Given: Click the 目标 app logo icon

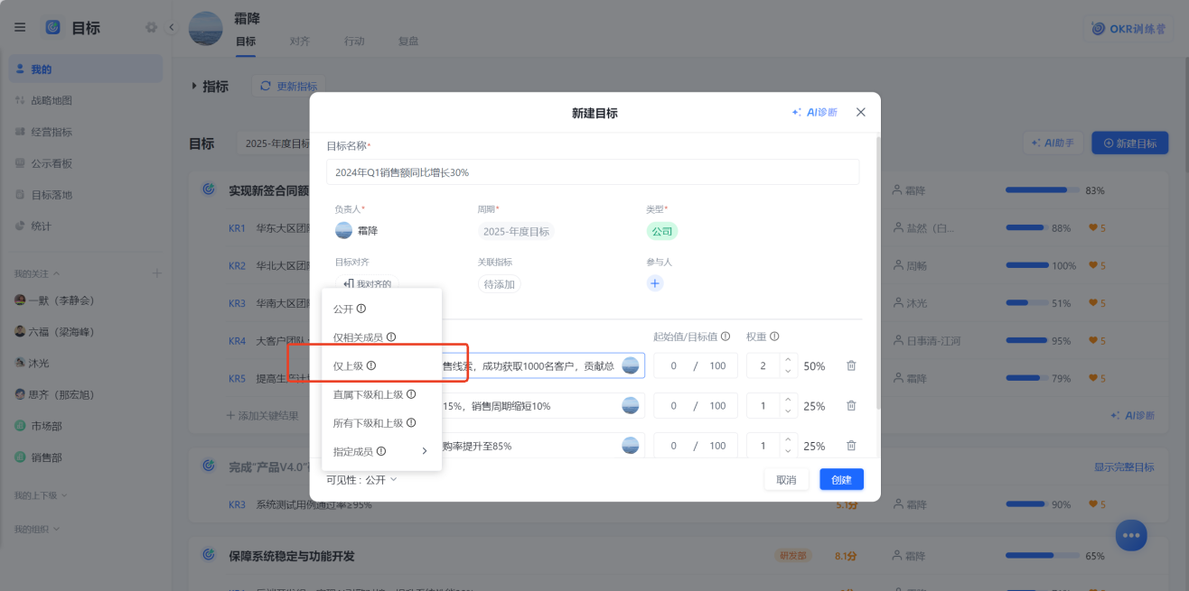Looking at the screenshot, I should click(53, 27).
